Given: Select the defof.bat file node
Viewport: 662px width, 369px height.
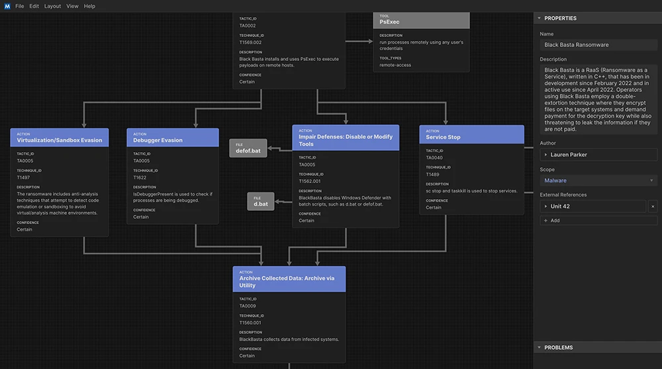Looking at the screenshot, I should (x=248, y=149).
